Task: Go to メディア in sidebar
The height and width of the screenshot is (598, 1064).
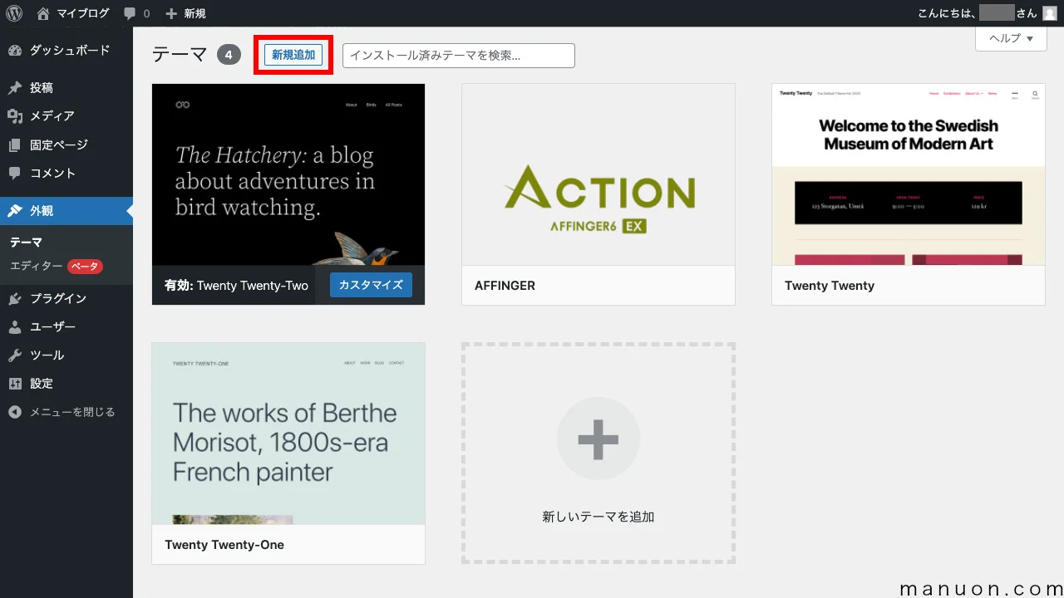Action: (x=66, y=116)
